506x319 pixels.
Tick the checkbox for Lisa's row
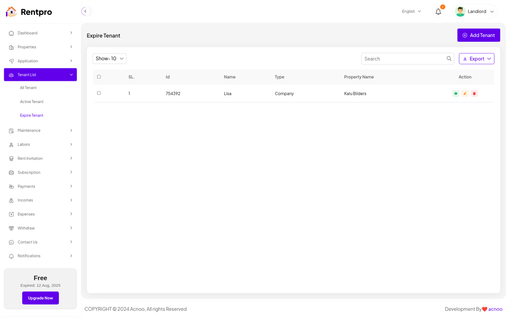[99, 93]
